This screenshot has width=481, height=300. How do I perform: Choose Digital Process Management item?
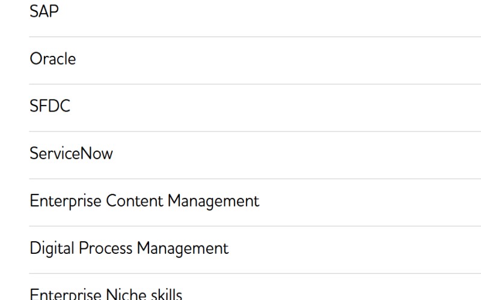[x=255, y=250]
